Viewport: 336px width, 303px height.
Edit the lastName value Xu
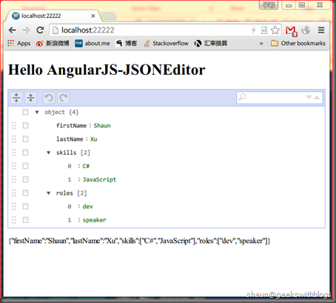click(x=94, y=139)
